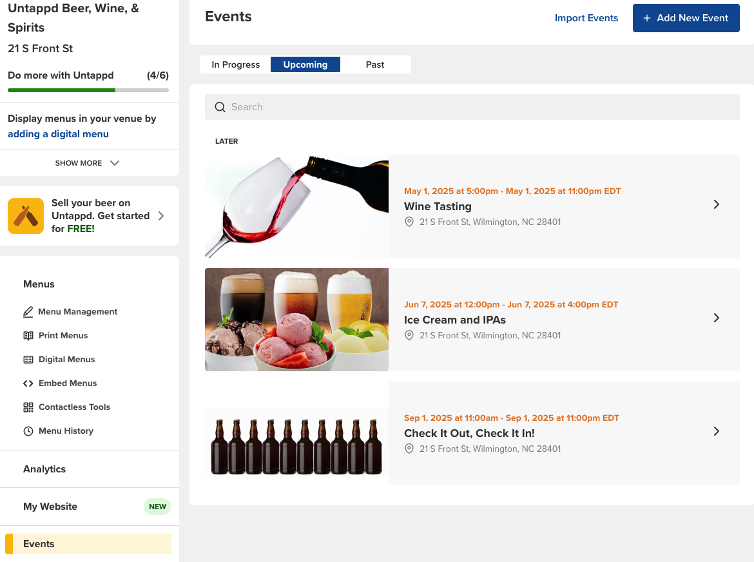
Task: Click location pin under Check It Out event
Action: pos(409,449)
